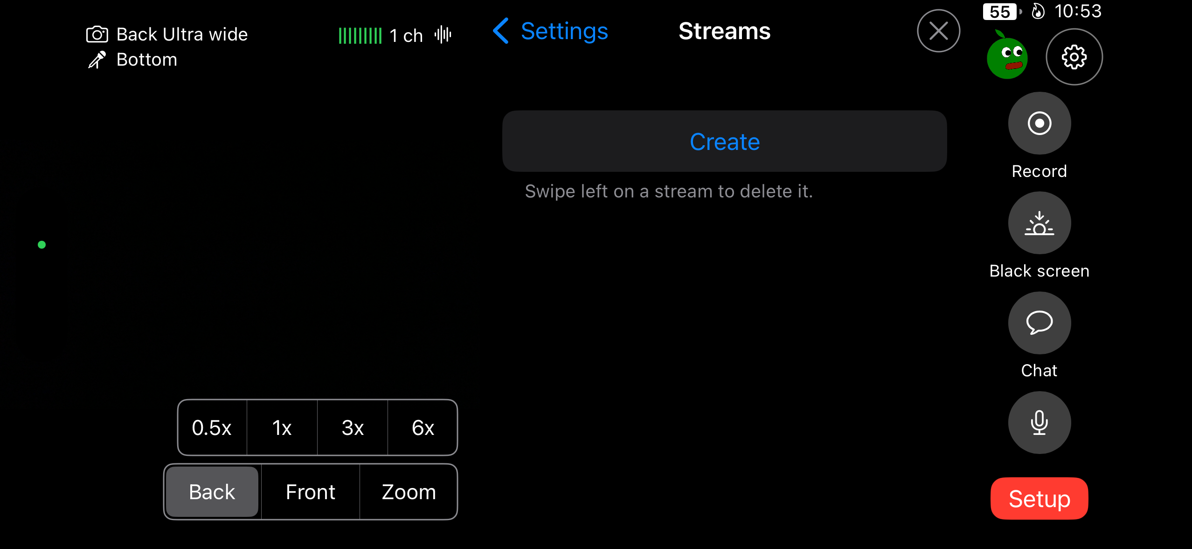
Task: Click the camera icon beside Back Ultra wide
Action: tap(97, 34)
